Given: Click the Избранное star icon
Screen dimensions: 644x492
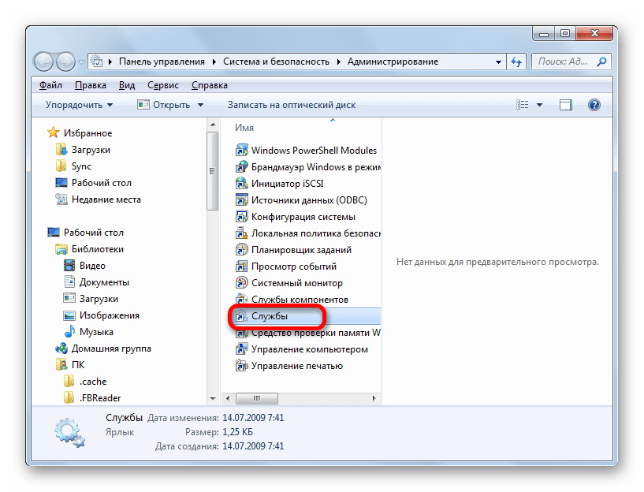Looking at the screenshot, I should (54, 132).
